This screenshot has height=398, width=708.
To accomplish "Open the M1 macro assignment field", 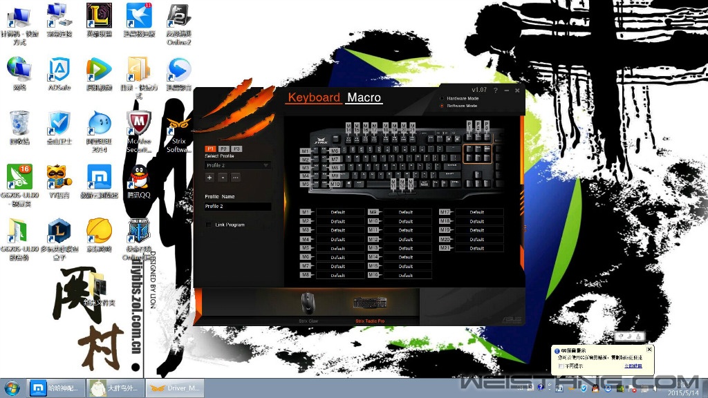I will click(x=340, y=212).
